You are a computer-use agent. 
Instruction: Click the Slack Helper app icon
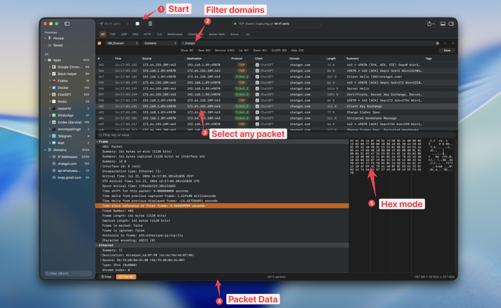(x=54, y=73)
